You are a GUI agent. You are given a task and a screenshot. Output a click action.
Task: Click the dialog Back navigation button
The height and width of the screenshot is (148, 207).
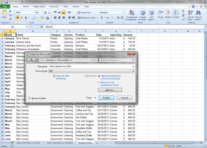click(29, 60)
